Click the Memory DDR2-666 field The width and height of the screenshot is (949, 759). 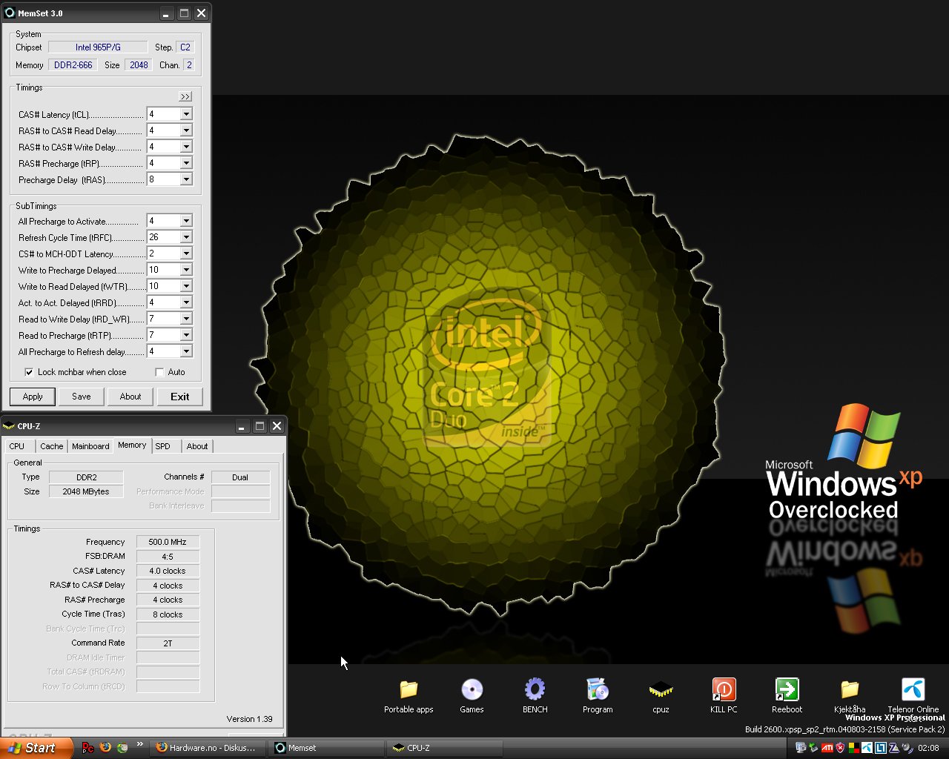click(x=73, y=65)
